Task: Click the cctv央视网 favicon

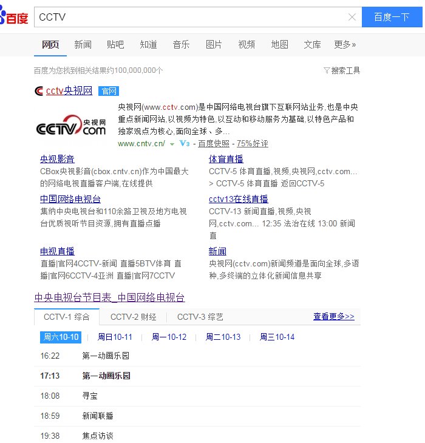Action: point(39,91)
